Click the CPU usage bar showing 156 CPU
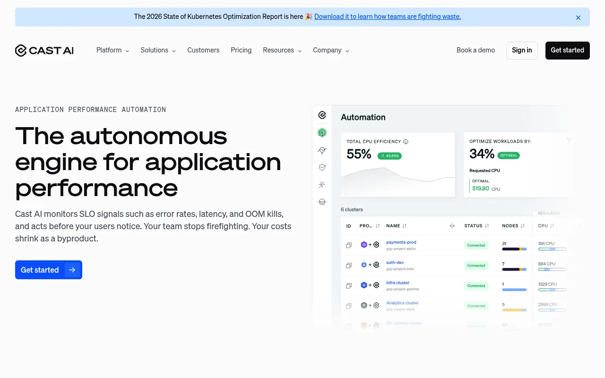Screen dimensions: 605x378 click(x=552, y=249)
